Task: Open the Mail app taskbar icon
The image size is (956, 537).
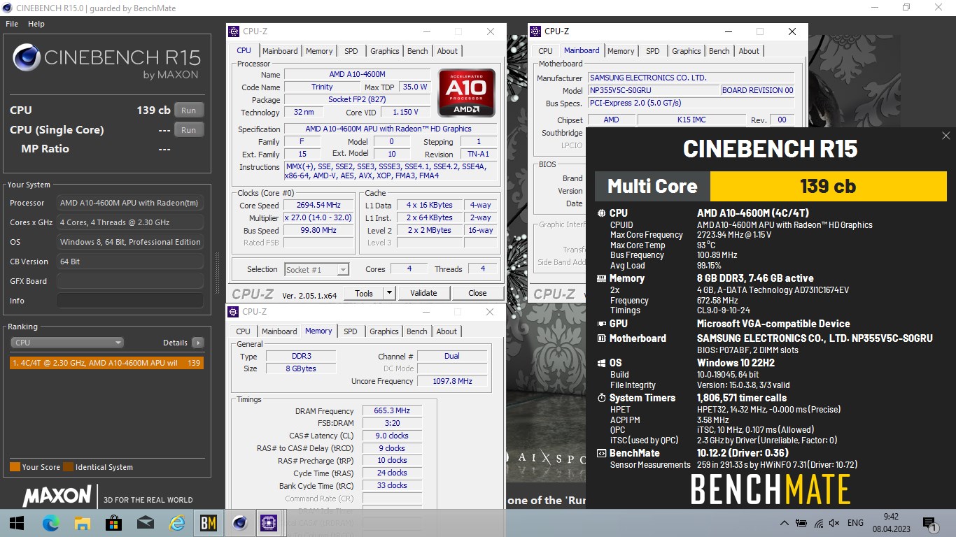Action: tap(146, 523)
